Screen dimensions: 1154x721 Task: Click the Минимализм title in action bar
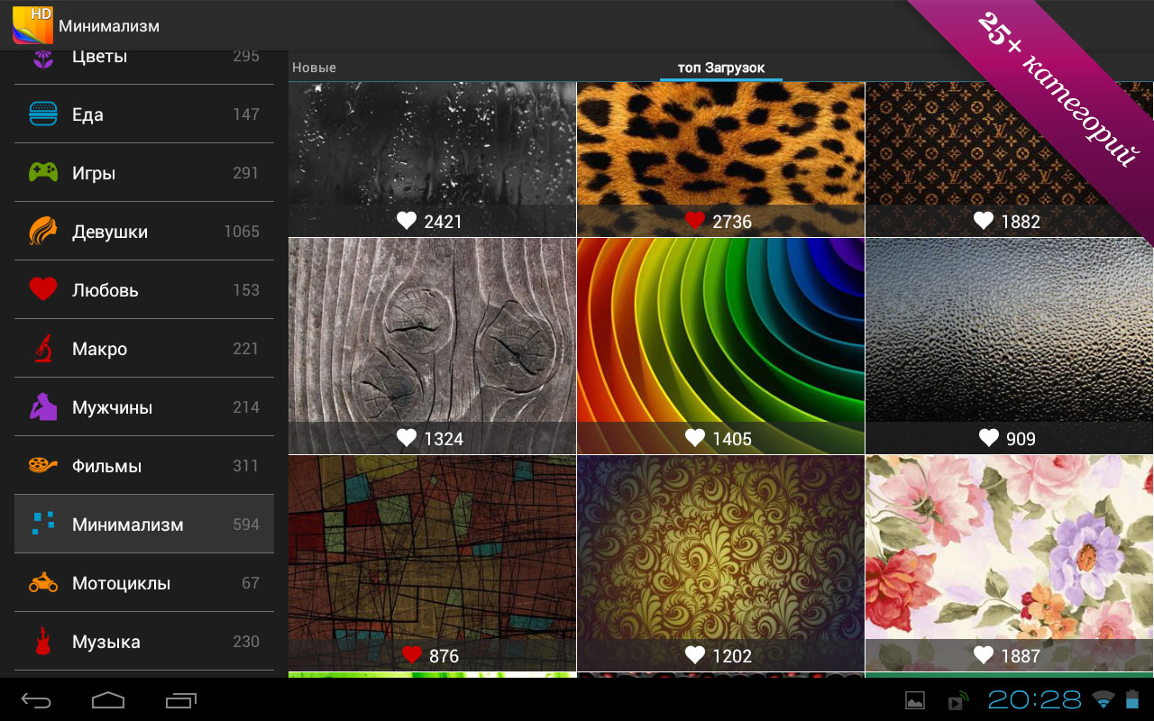109,26
